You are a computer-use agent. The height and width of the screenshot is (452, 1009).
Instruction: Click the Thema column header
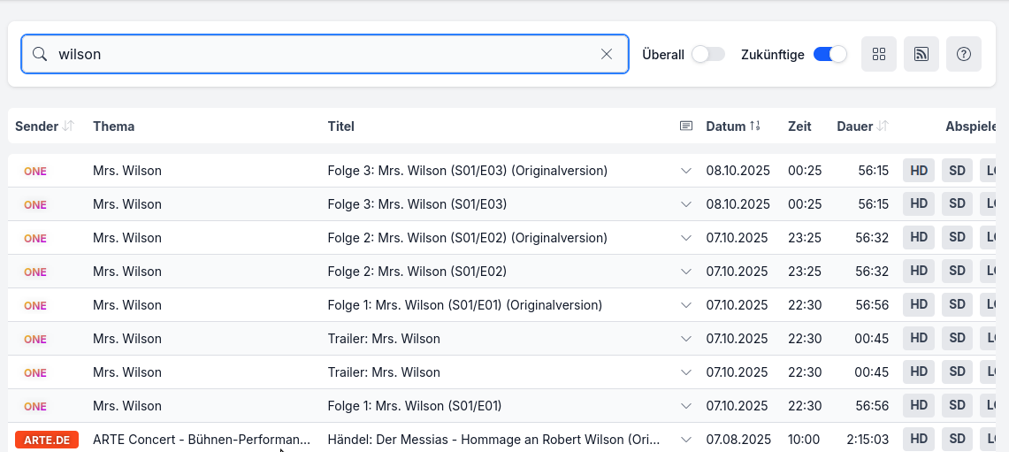pos(114,126)
